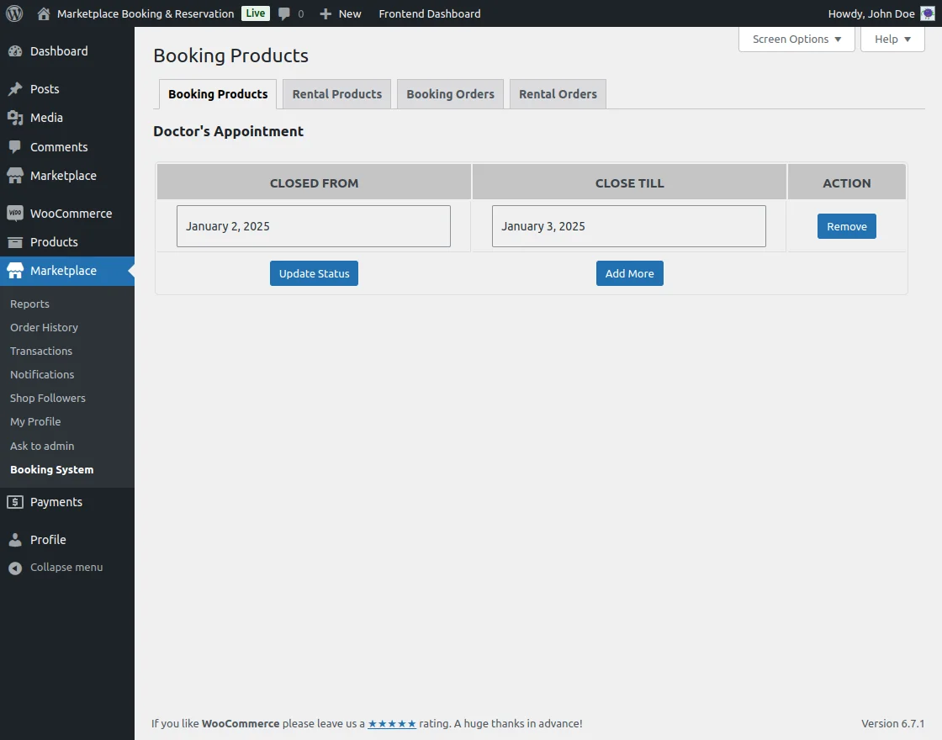Click the New label in admin bar
The image size is (942, 740).
pos(350,13)
